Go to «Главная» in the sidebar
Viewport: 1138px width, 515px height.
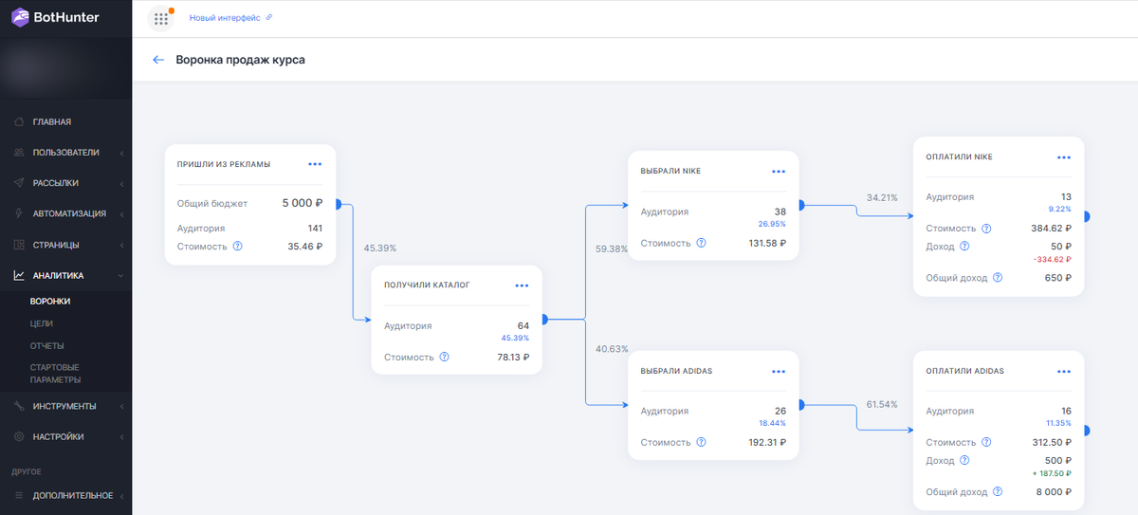(x=52, y=121)
